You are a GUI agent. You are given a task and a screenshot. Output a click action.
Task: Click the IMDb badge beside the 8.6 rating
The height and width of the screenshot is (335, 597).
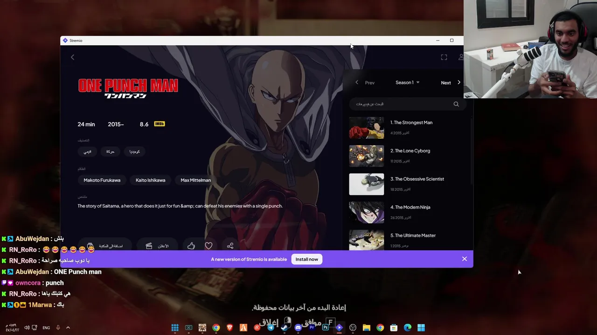[x=160, y=124]
